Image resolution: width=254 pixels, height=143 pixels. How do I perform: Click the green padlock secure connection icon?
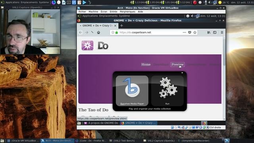coord(116,33)
